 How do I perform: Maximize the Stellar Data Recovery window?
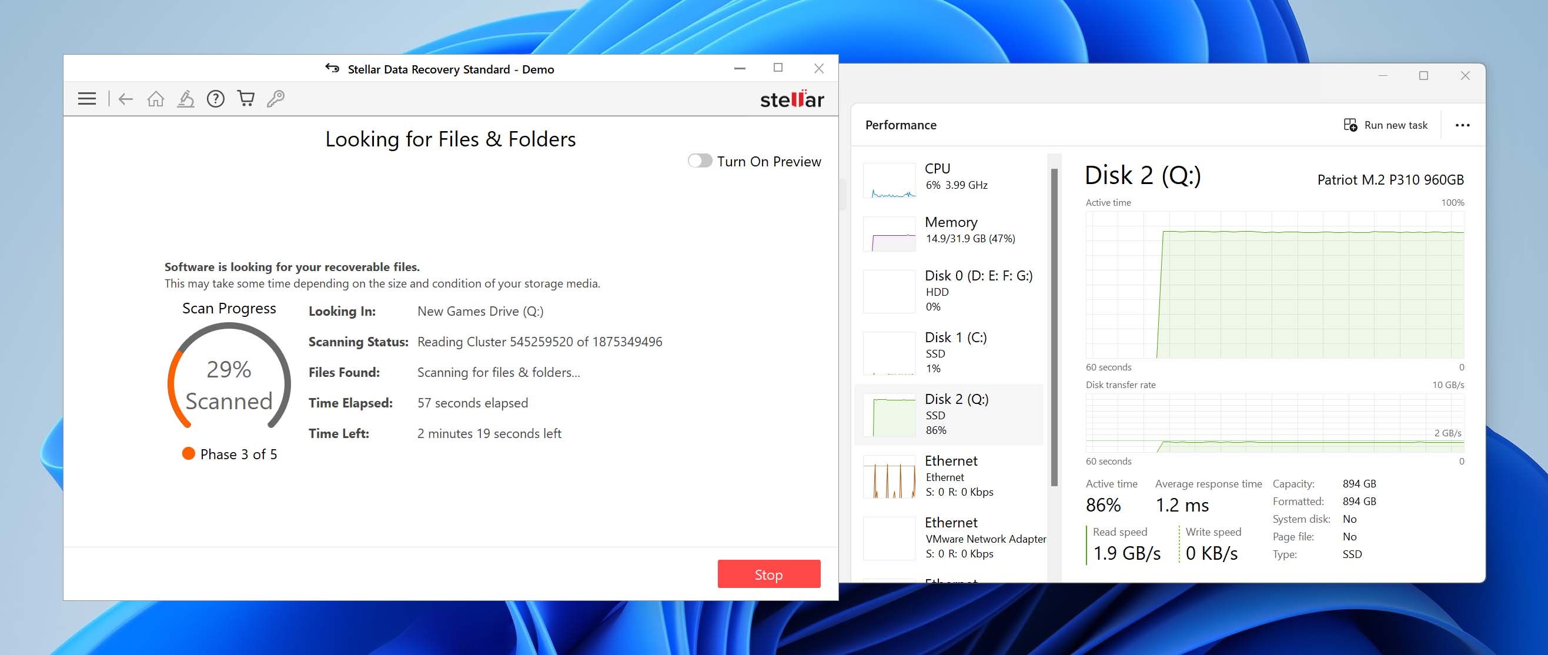tap(778, 69)
